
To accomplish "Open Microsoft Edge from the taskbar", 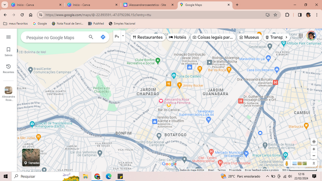I will tap(108, 176).
